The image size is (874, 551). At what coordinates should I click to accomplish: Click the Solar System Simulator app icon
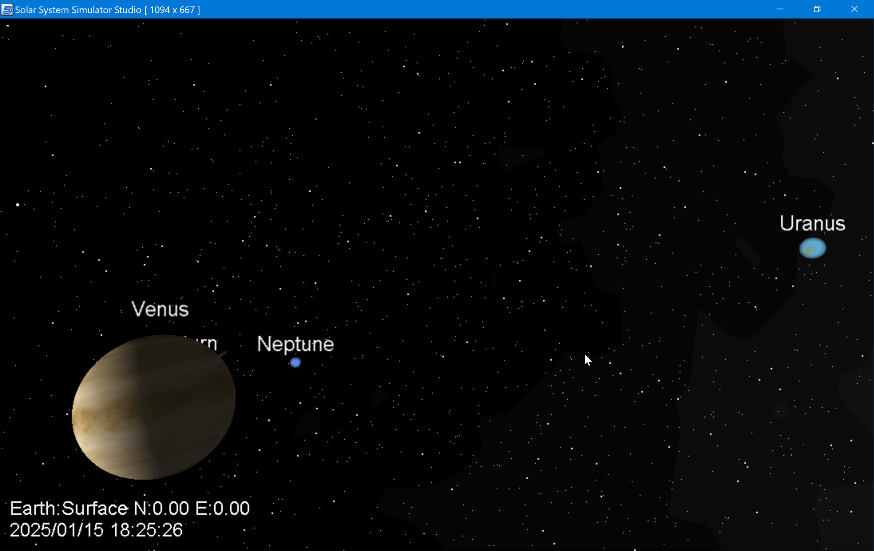pyautogui.click(x=7, y=9)
